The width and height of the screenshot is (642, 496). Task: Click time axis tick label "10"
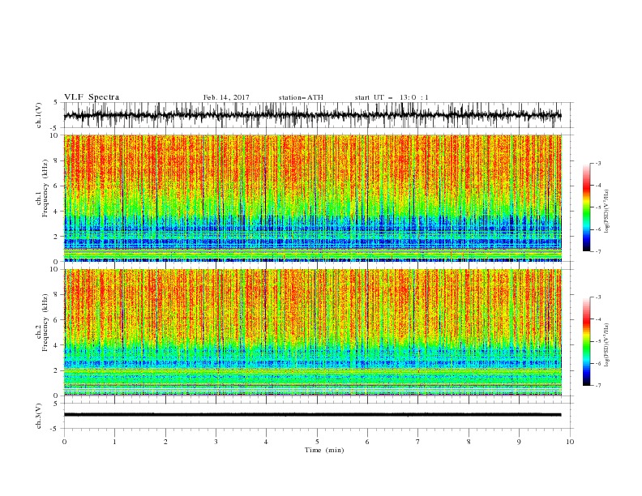[570, 442]
